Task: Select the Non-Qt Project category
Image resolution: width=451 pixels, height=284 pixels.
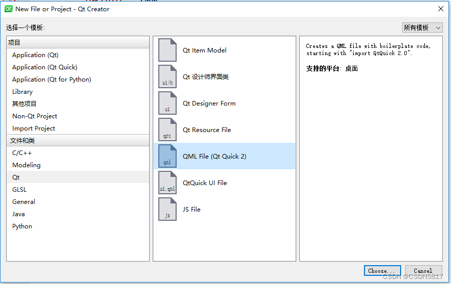Action: tap(78, 116)
